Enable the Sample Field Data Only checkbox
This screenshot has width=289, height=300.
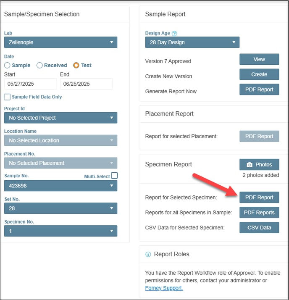tap(7, 97)
